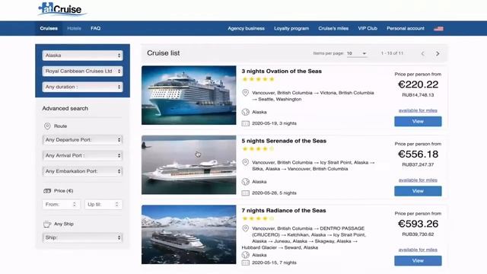Click the RUB14,748.13 price
The image size is (487, 274).
pyautogui.click(x=418, y=95)
